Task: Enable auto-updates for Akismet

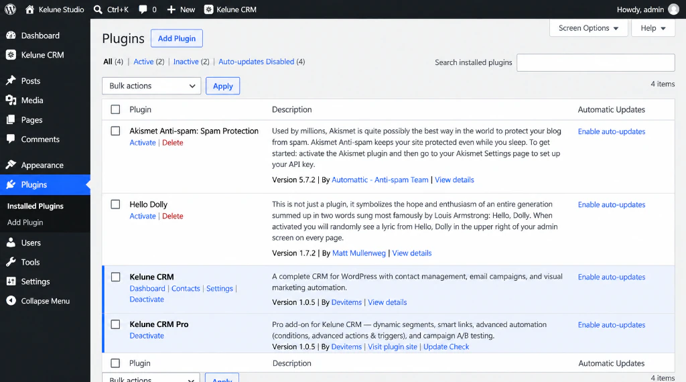Action: tap(612, 131)
